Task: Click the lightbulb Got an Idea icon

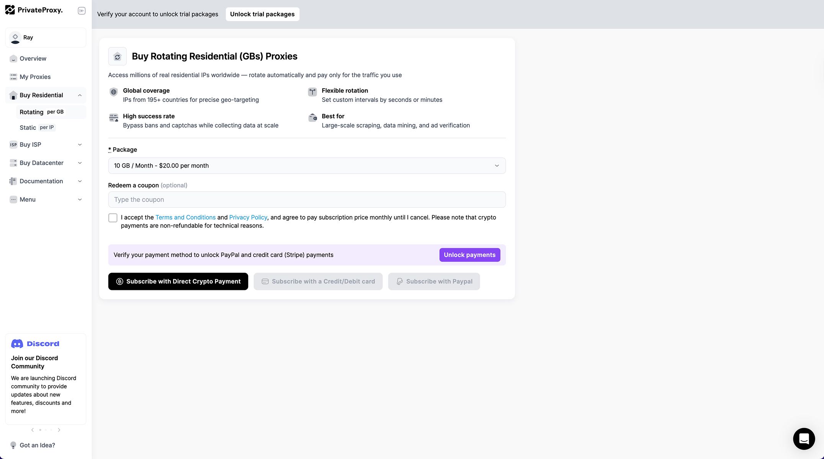Action: point(13,445)
